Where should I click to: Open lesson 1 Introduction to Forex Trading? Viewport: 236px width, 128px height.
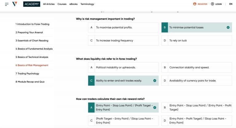pyautogui.click(x=32, y=24)
